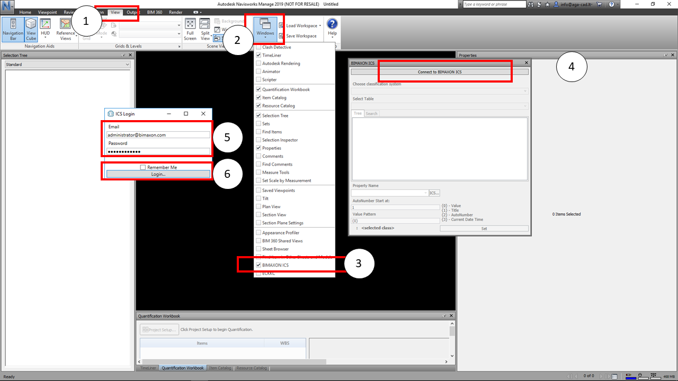The height and width of the screenshot is (381, 678).
Task: Click the Load Workspace icon
Action: click(281, 25)
